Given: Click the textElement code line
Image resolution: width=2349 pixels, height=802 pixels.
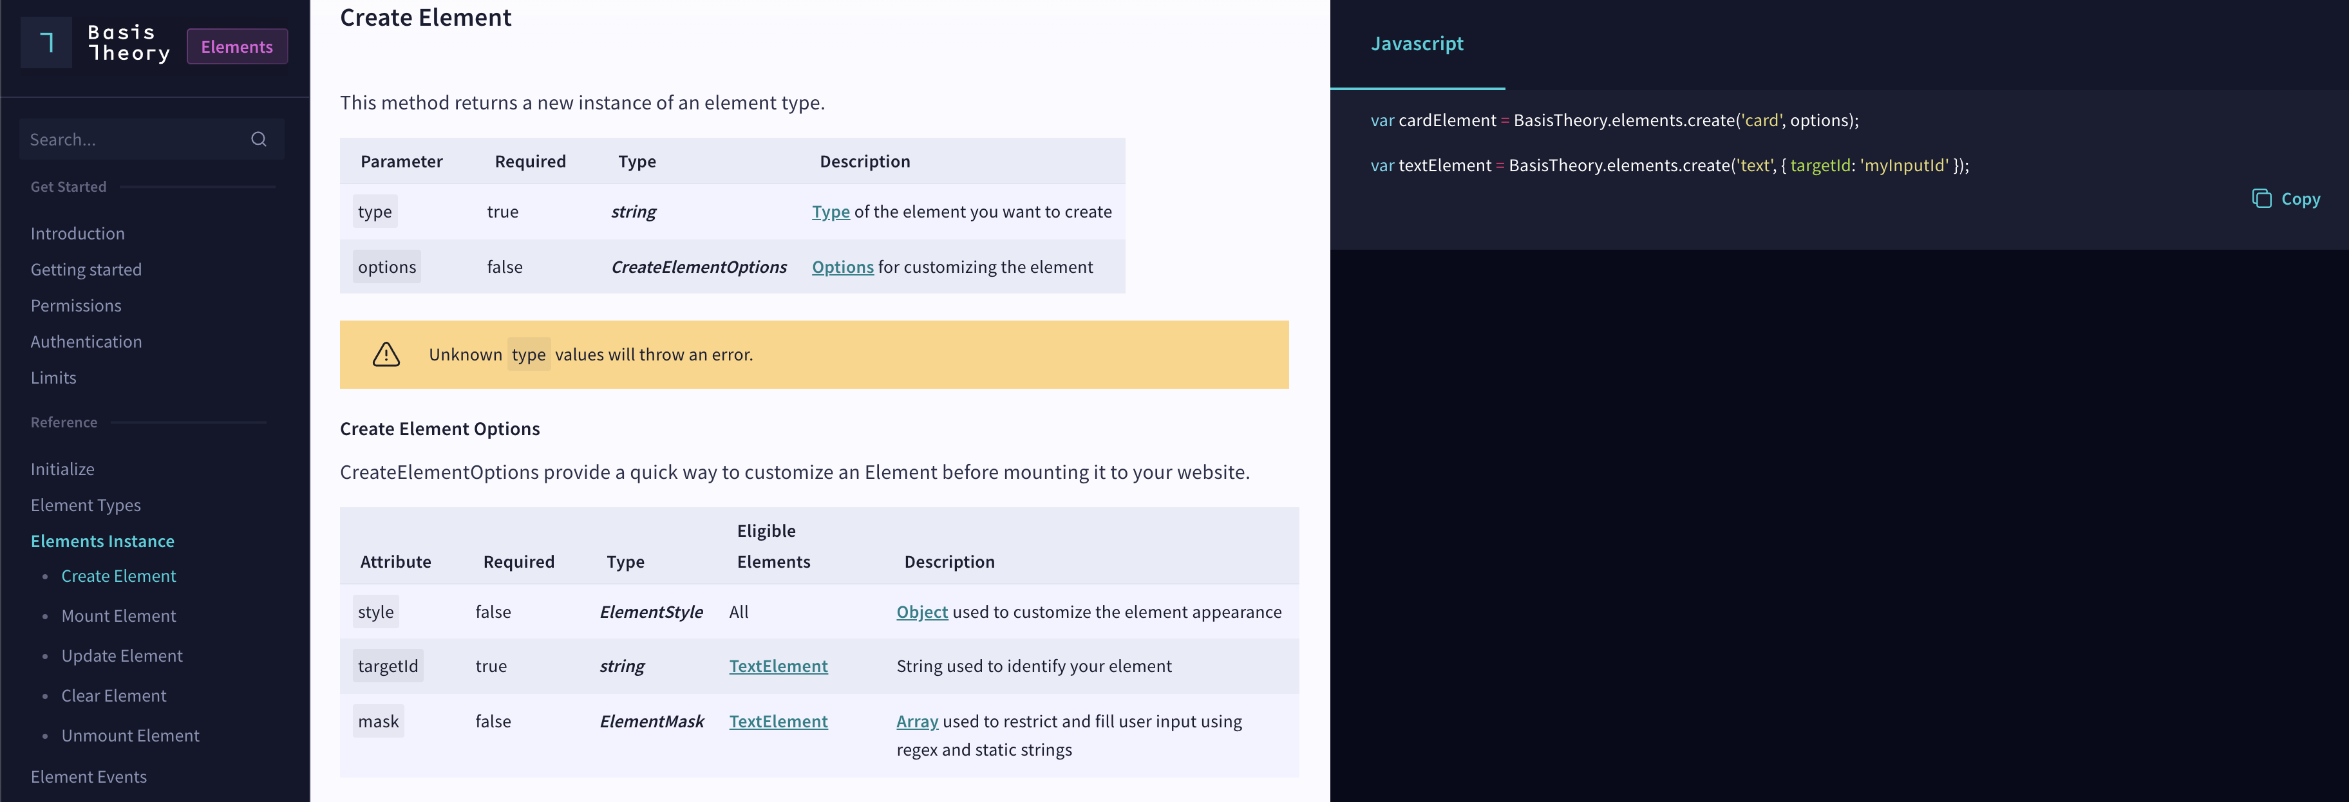Looking at the screenshot, I should pyautogui.click(x=1670, y=165).
